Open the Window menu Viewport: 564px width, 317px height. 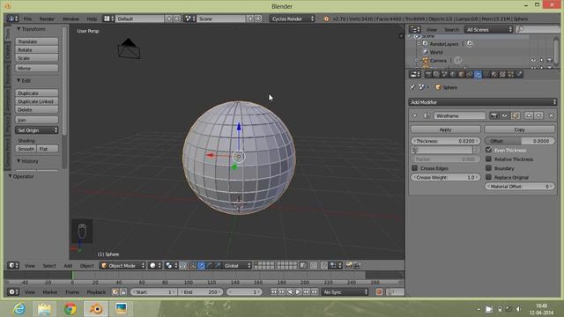click(x=70, y=18)
